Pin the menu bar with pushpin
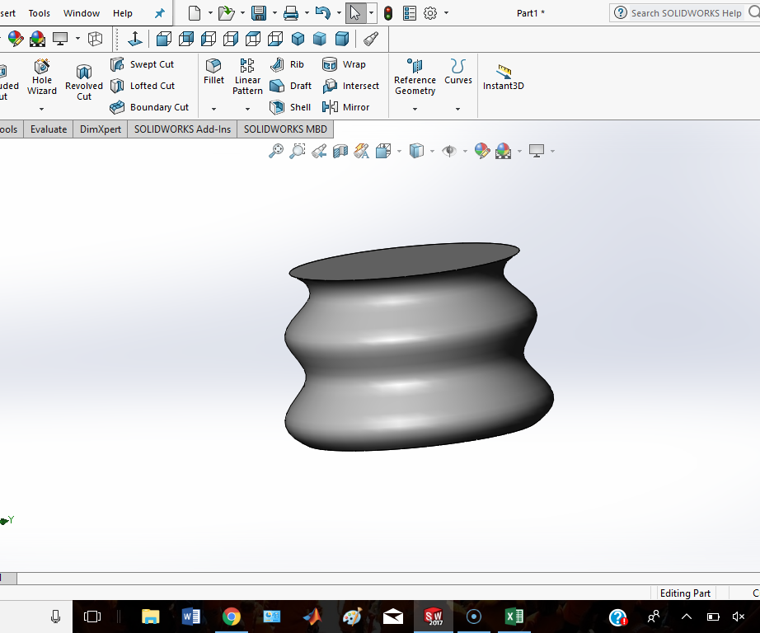The height and width of the screenshot is (633, 760). [160, 13]
